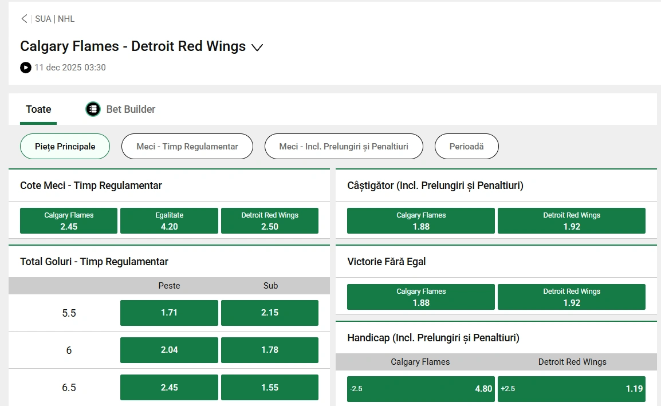Click the back navigation arrow
The image size is (661, 406).
(x=24, y=18)
